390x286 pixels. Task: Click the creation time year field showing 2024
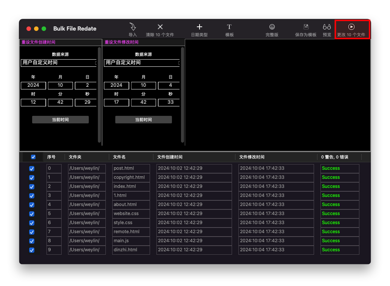33,85
